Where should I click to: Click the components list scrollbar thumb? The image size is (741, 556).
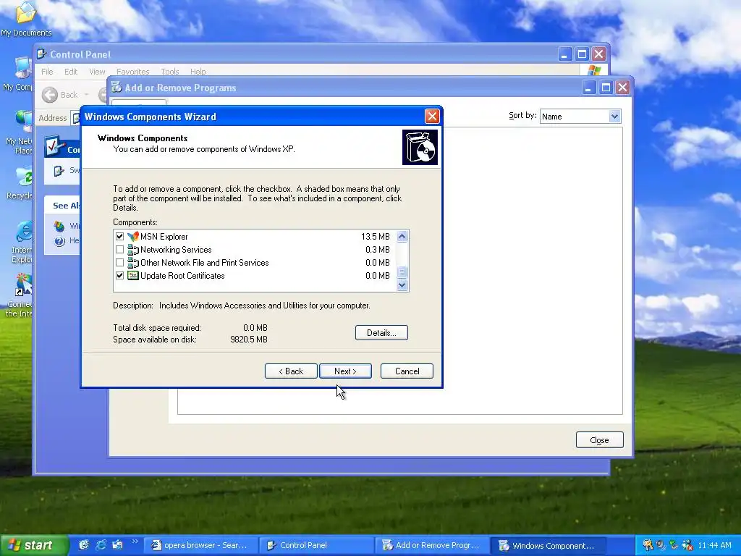click(402, 272)
